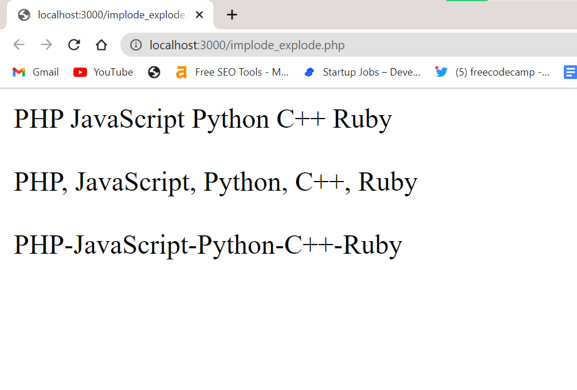The height and width of the screenshot is (390, 577).
Task: Open the YouTube bookmark
Action: coord(103,72)
